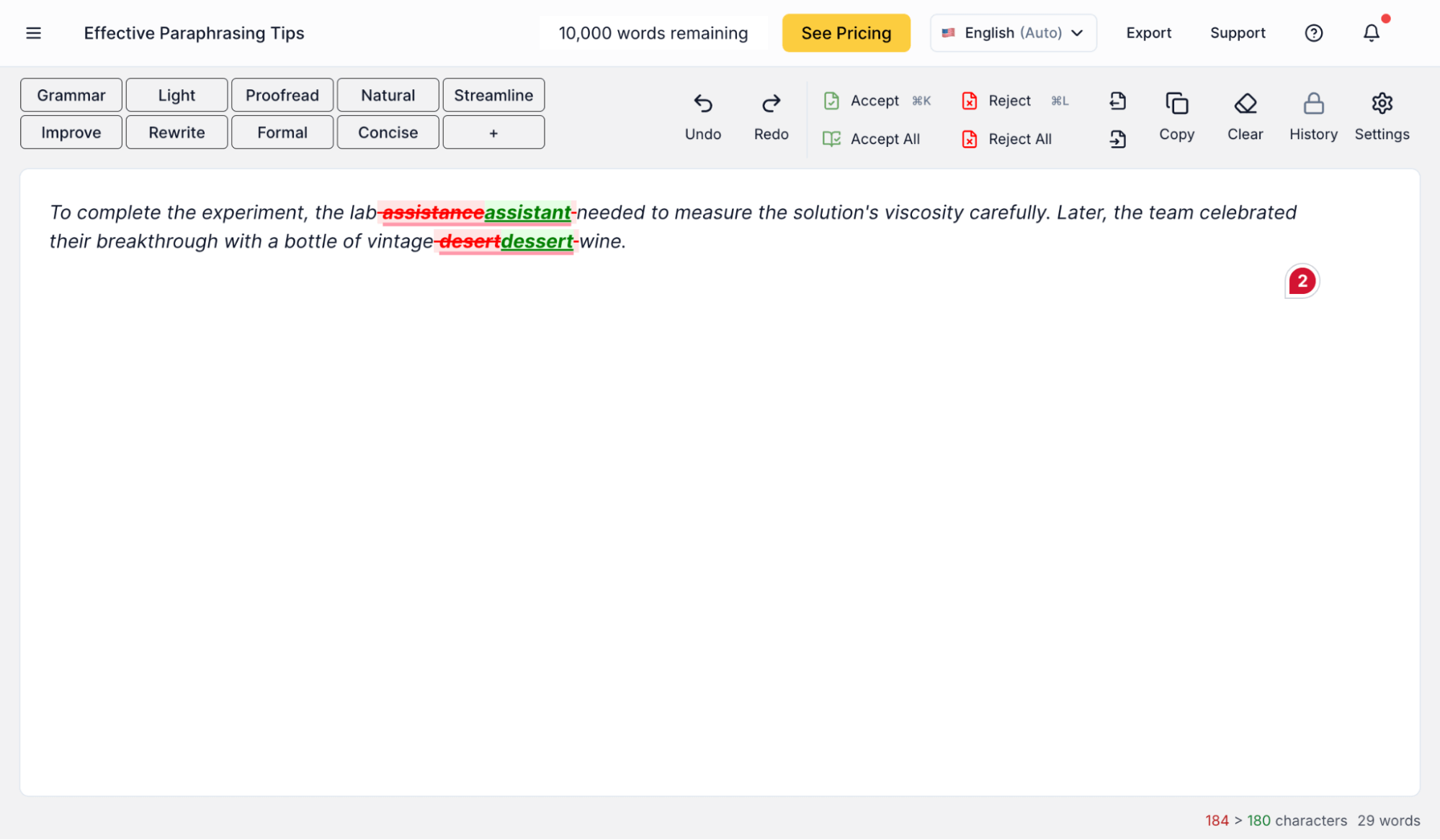Open notifications bell icon

click(1371, 33)
